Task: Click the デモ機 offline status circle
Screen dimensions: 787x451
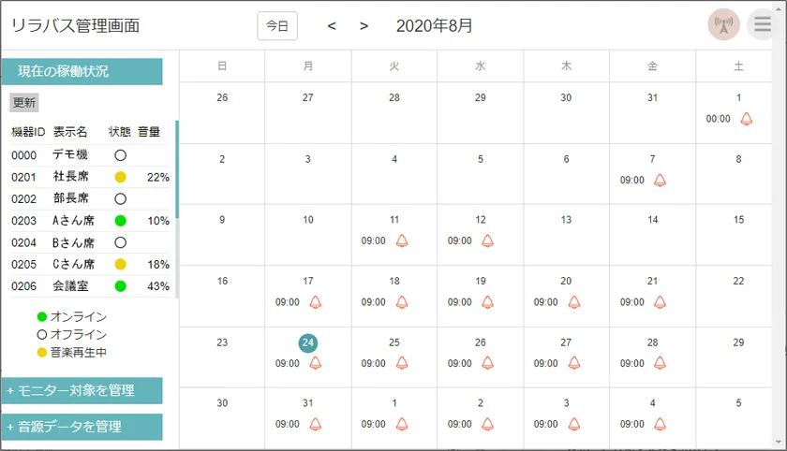Action: 120,155
